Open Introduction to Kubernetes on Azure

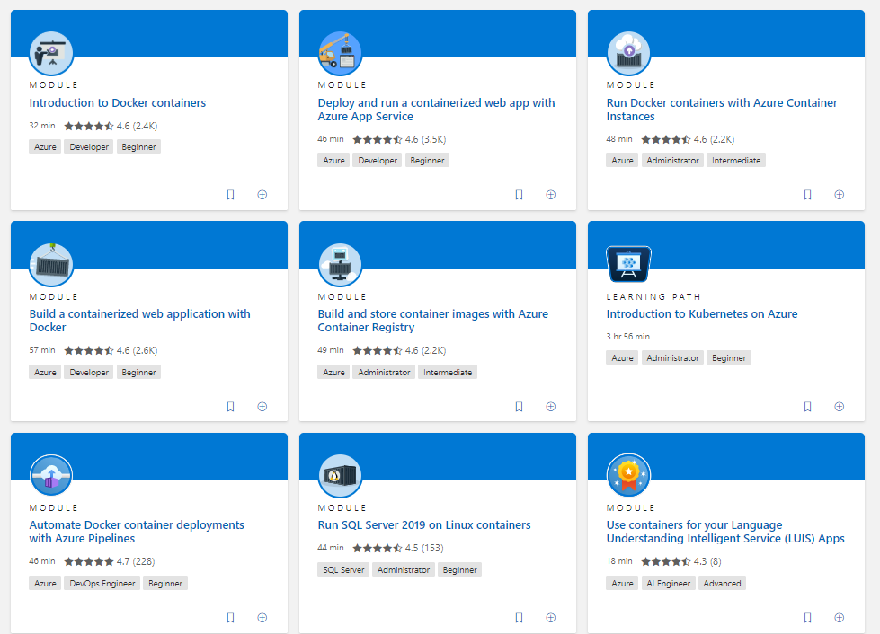point(701,314)
